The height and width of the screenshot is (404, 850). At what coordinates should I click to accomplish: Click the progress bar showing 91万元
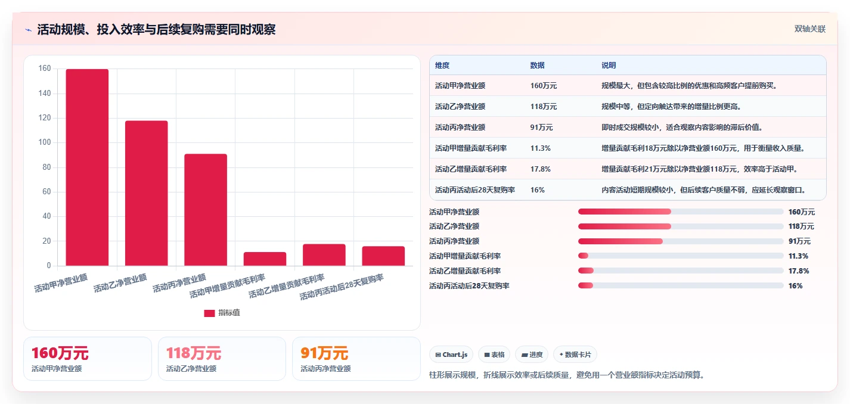[x=681, y=241]
